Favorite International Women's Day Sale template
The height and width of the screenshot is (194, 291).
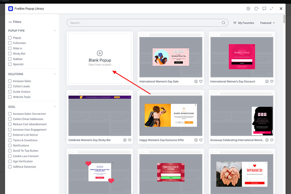pos(201,81)
